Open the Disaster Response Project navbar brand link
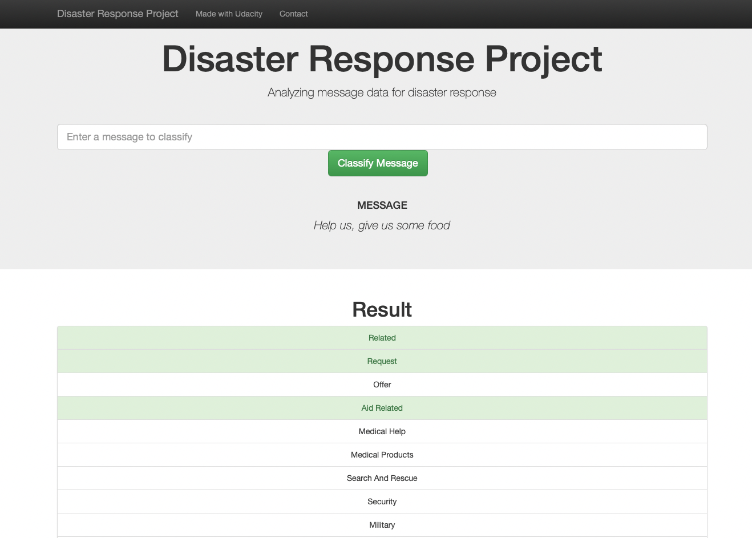The height and width of the screenshot is (538, 752). (118, 14)
